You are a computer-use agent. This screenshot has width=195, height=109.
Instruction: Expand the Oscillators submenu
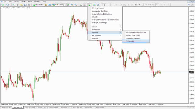tap(105, 30)
